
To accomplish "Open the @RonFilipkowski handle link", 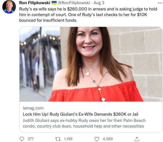I will point(74,3).
